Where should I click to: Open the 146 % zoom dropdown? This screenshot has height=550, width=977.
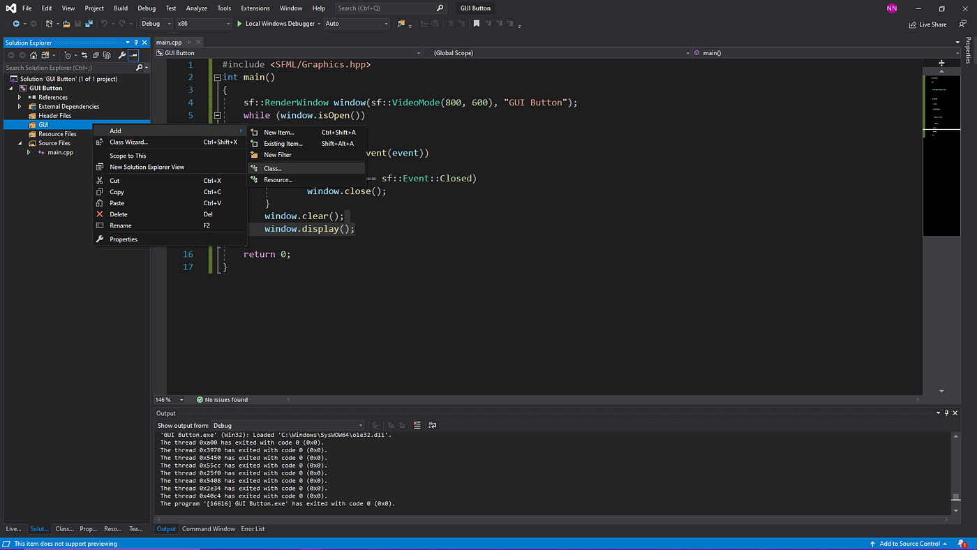170,400
